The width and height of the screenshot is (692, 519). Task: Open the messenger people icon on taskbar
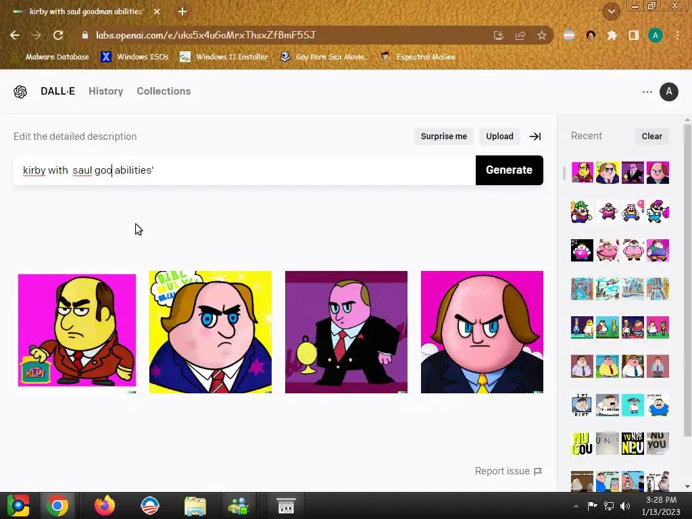coord(239,505)
